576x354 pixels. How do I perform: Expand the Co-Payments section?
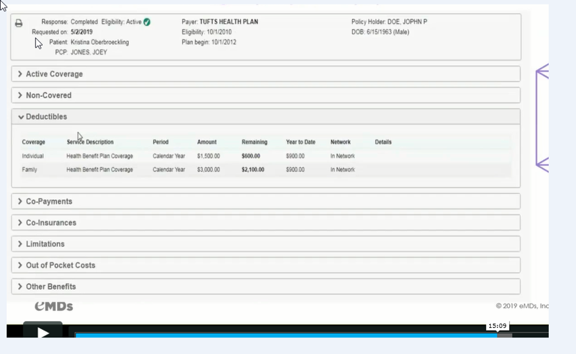[x=266, y=202]
